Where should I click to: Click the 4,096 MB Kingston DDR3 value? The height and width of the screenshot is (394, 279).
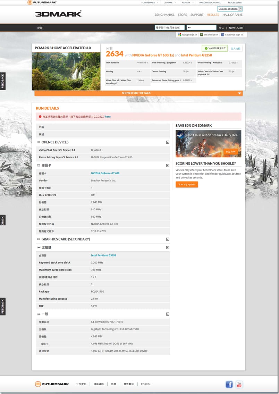(112, 344)
